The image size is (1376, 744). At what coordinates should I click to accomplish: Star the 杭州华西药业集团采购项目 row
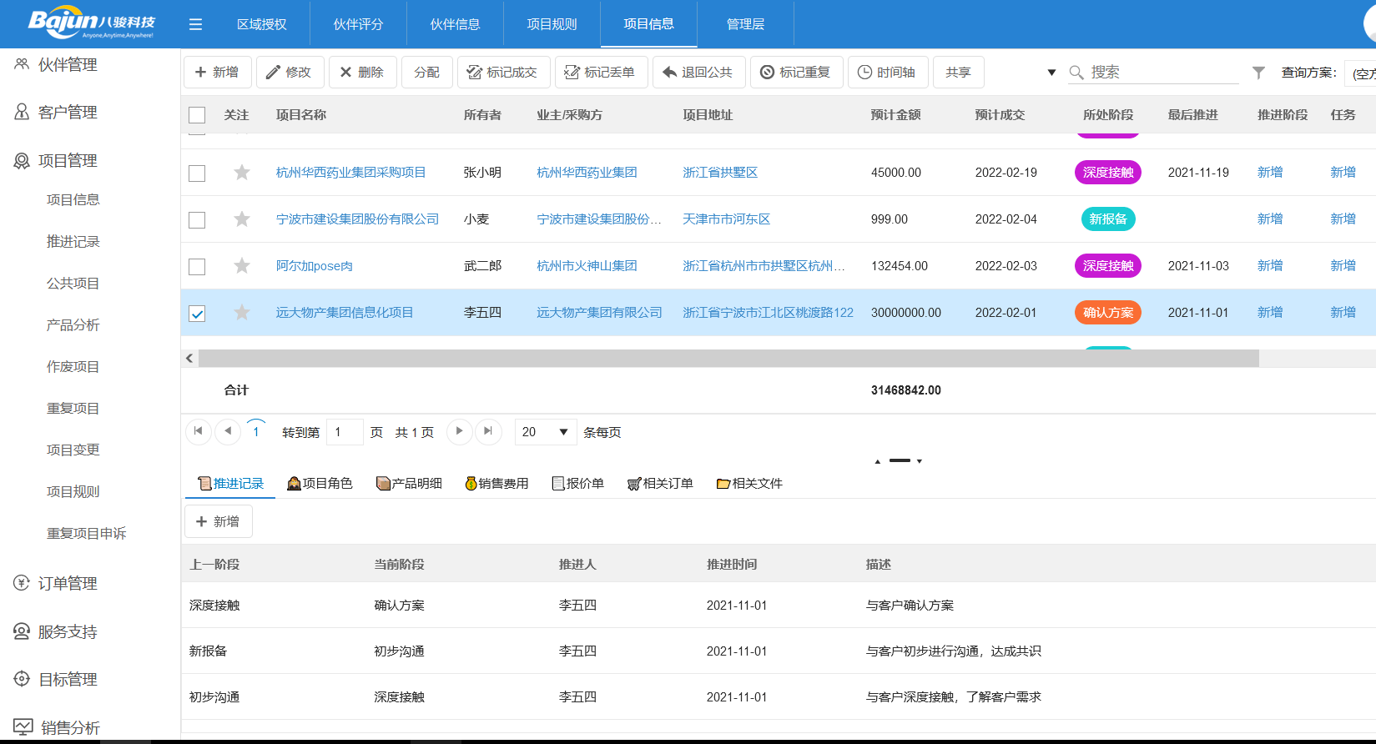(x=242, y=173)
